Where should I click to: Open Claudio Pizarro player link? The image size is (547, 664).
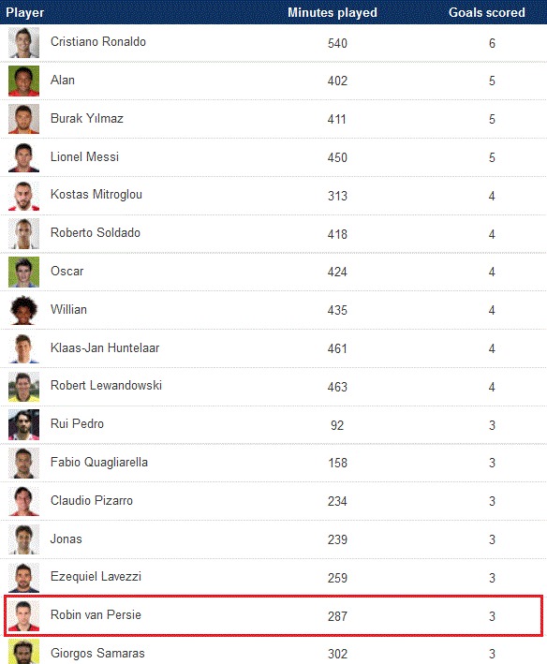(92, 500)
